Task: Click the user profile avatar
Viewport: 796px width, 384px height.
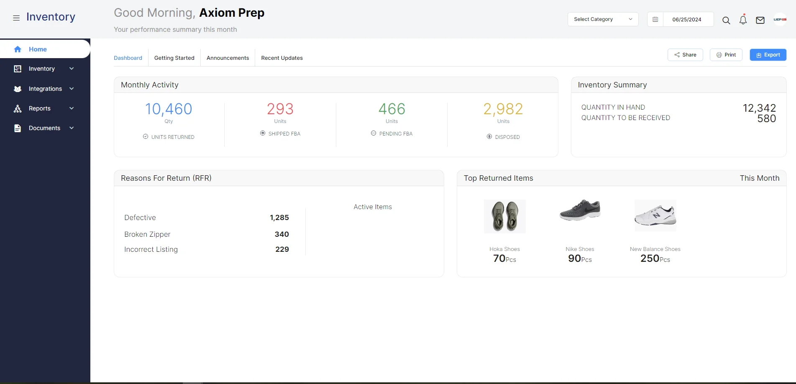Action: click(780, 19)
